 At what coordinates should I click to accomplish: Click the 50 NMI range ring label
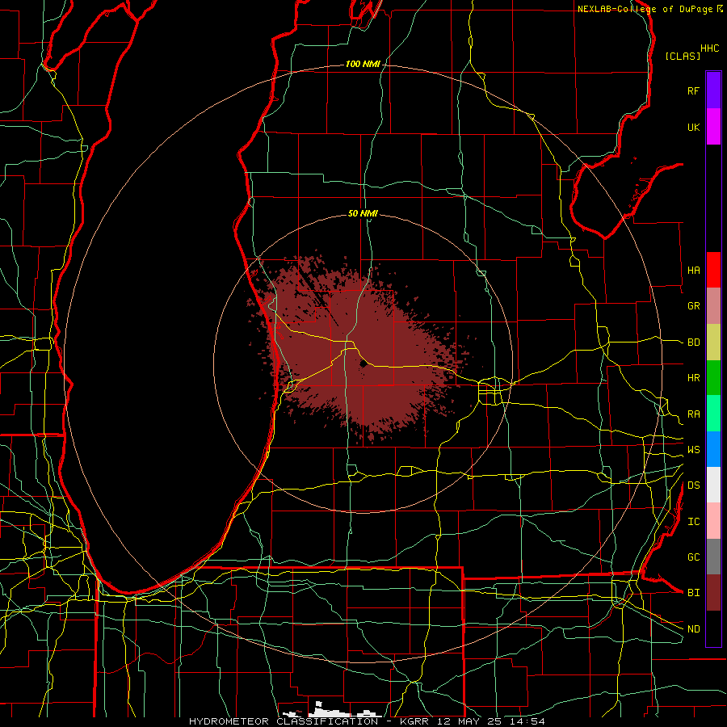click(363, 213)
